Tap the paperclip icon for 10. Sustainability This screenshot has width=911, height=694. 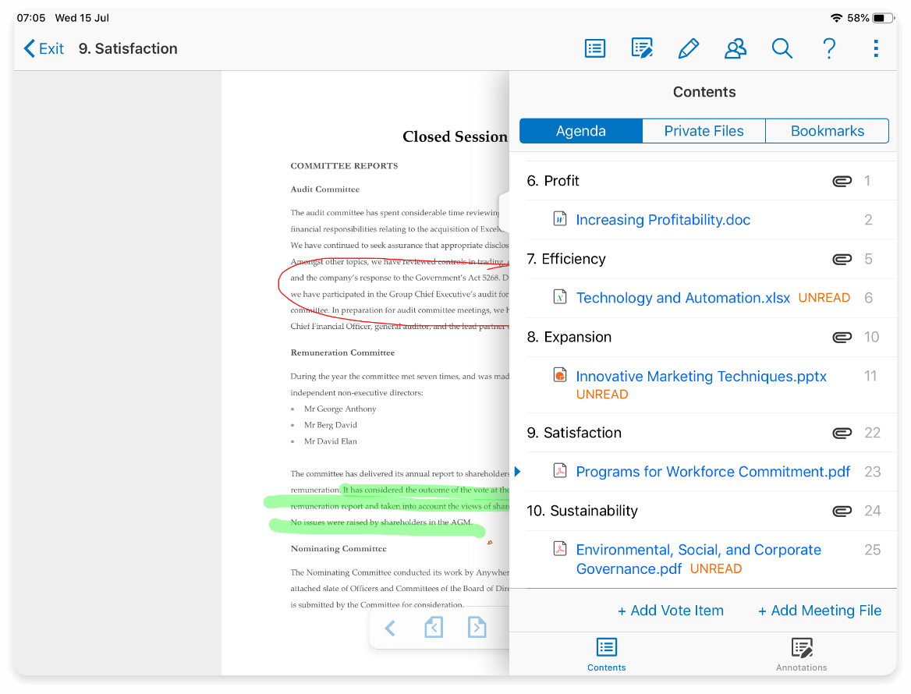[842, 511]
